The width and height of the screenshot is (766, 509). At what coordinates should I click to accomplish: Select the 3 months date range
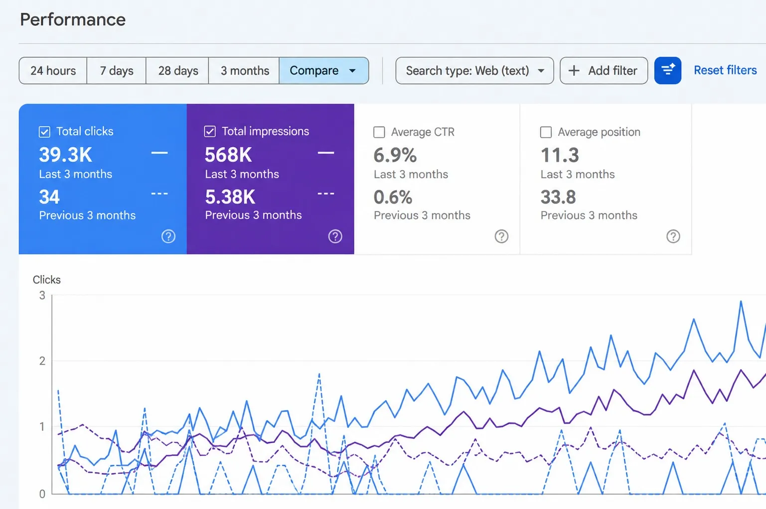[245, 71]
